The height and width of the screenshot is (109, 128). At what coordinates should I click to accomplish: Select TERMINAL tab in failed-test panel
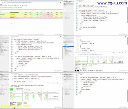click(88, 52)
